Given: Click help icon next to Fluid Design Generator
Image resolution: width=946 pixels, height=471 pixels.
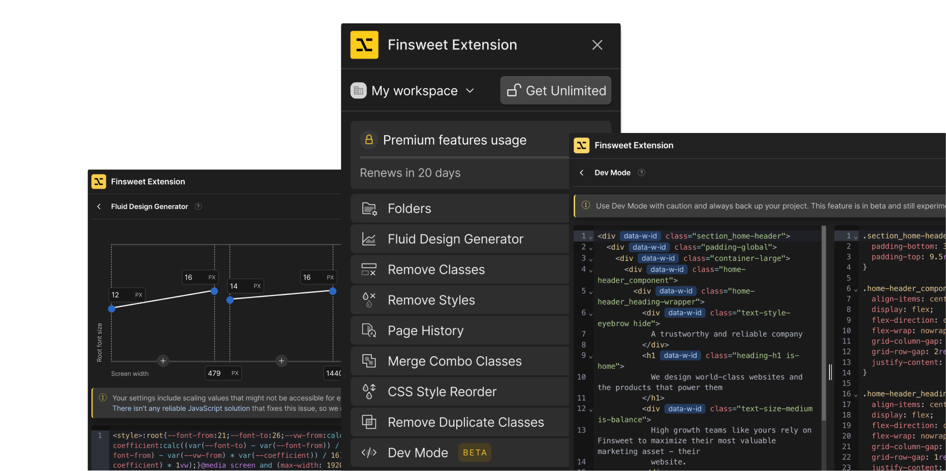Looking at the screenshot, I should click(x=199, y=207).
